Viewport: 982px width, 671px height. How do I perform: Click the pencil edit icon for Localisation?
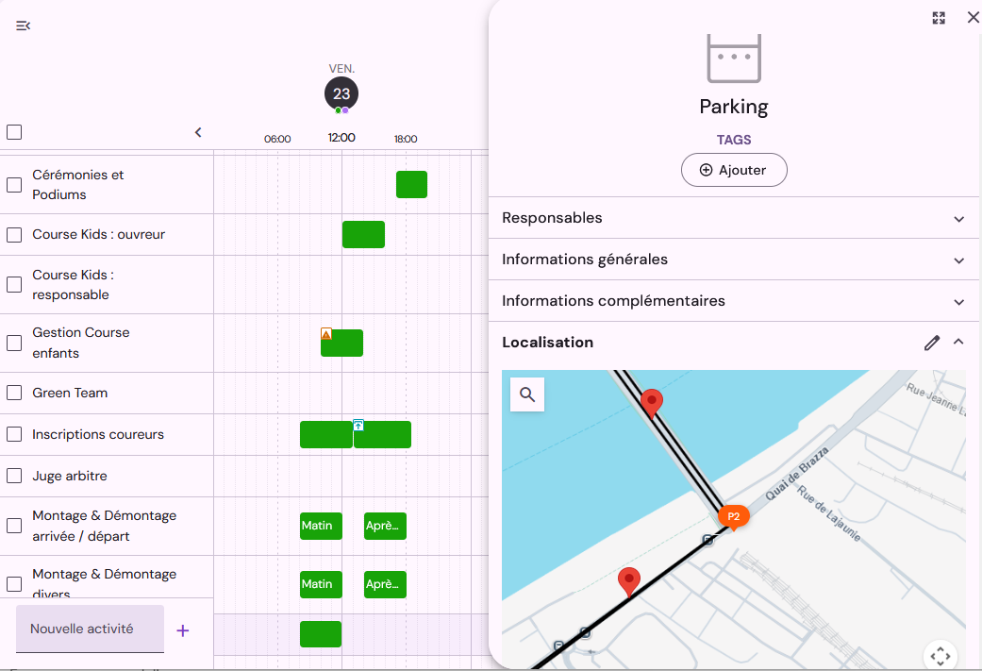pyautogui.click(x=932, y=343)
